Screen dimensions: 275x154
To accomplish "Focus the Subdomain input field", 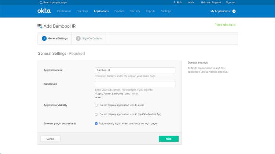I will point(135,84).
